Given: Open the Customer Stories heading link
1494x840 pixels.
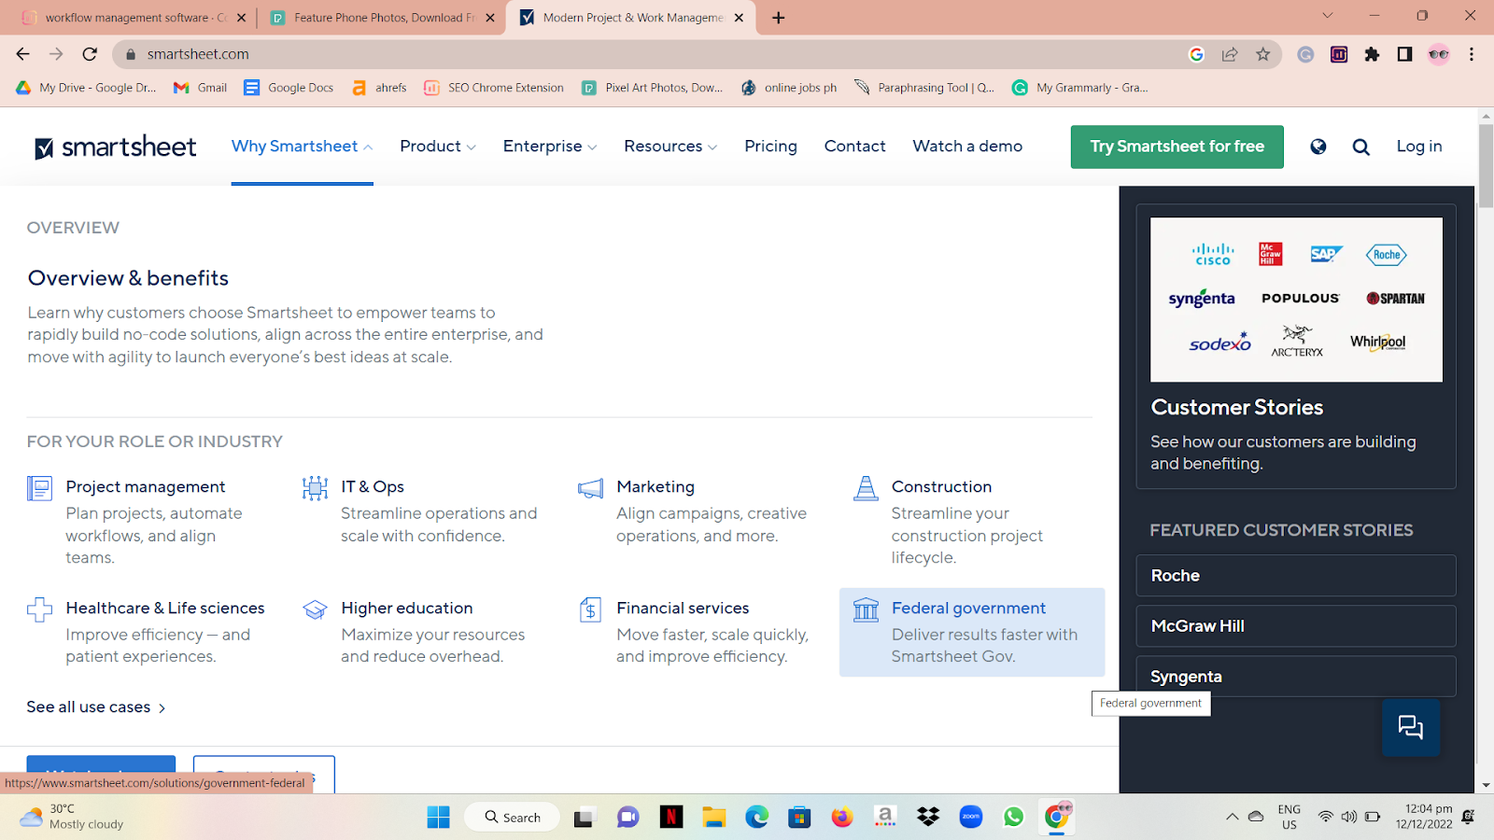Looking at the screenshot, I should pos(1237,408).
